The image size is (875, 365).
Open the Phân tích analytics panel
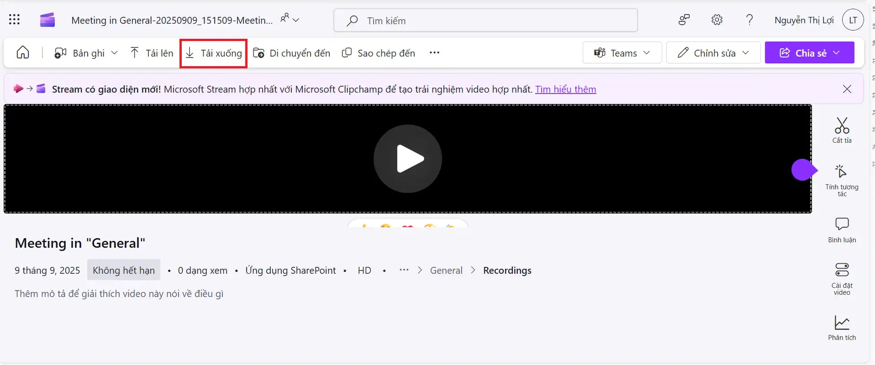(842, 328)
